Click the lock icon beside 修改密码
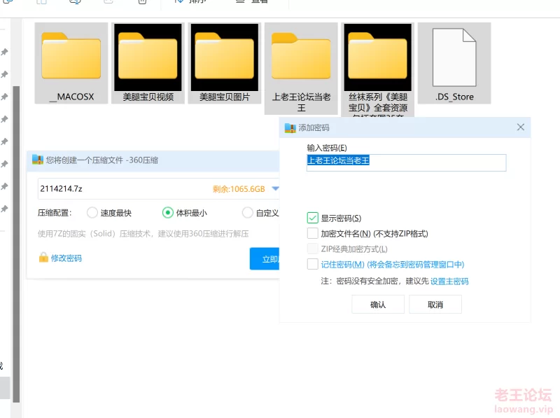 coord(43,257)
